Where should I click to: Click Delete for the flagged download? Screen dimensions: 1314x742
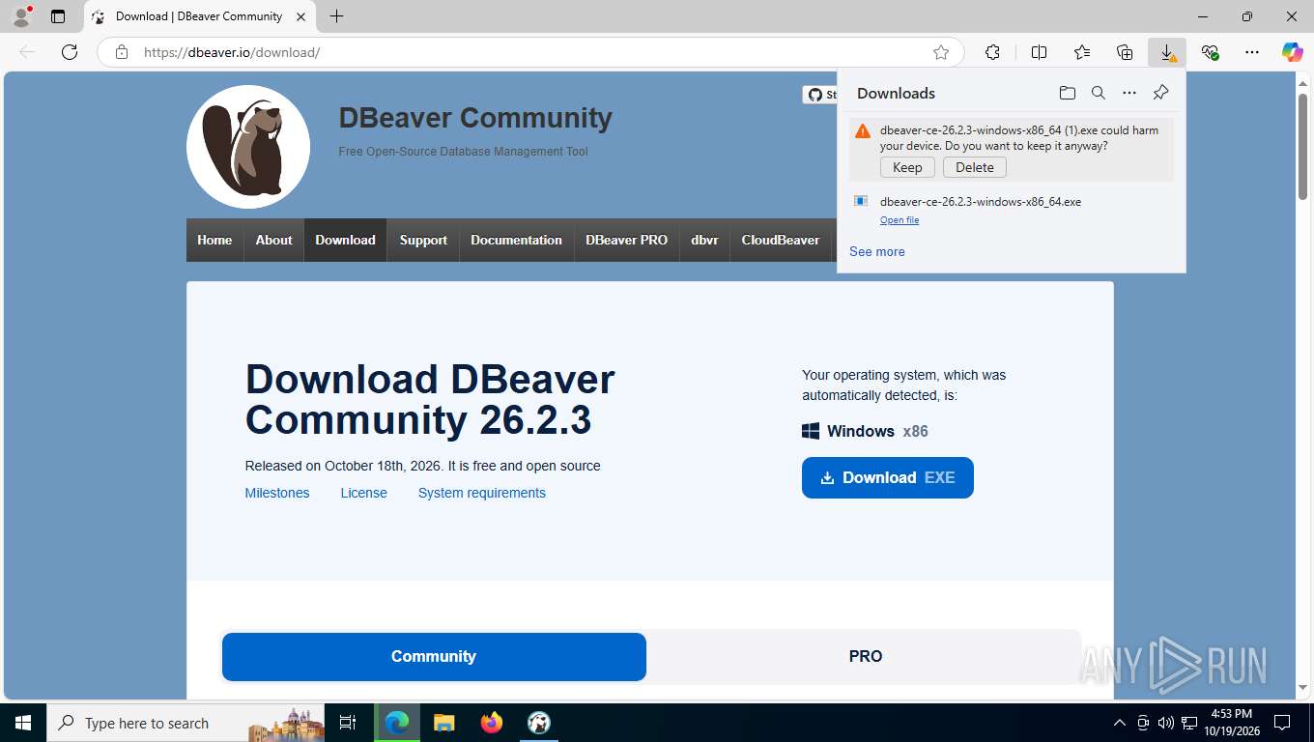point(975,167)
